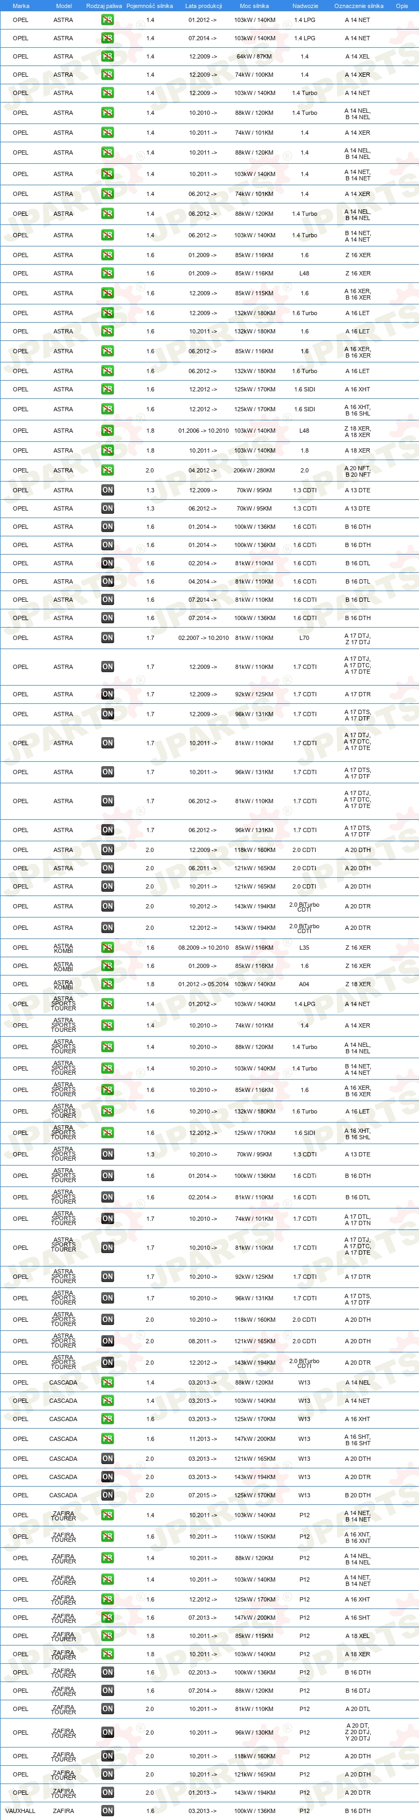Screen dimensions: 419x1820
Task: Click the Rodzaj paliwa column header
Action: tap(104, 6)
